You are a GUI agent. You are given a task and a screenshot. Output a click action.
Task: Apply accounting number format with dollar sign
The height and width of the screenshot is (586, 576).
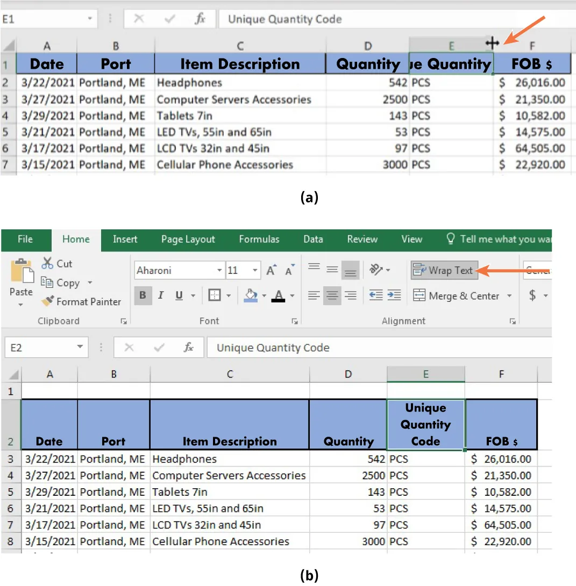click(x=532, y=295)
